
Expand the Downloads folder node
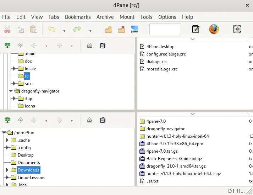click(7, 170)
